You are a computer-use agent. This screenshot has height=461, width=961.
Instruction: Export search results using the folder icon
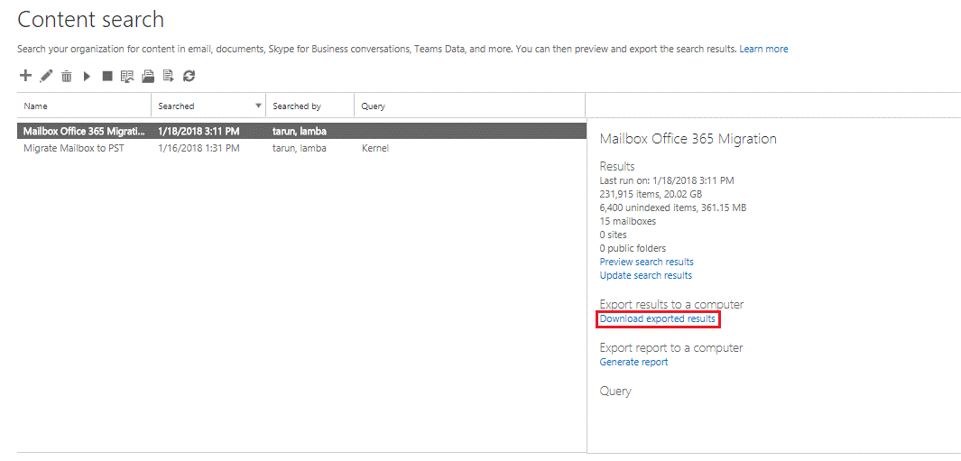coord(148,76)
